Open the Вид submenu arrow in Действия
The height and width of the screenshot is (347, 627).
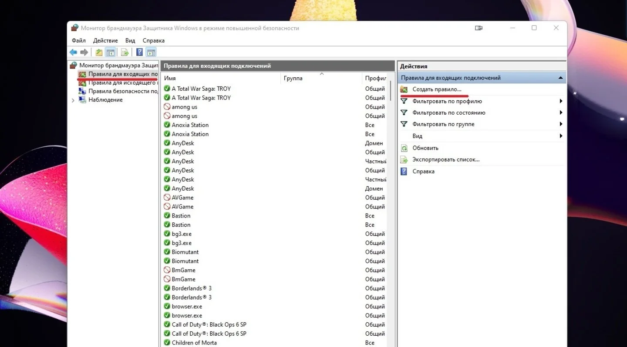click(x=561, y=136)
